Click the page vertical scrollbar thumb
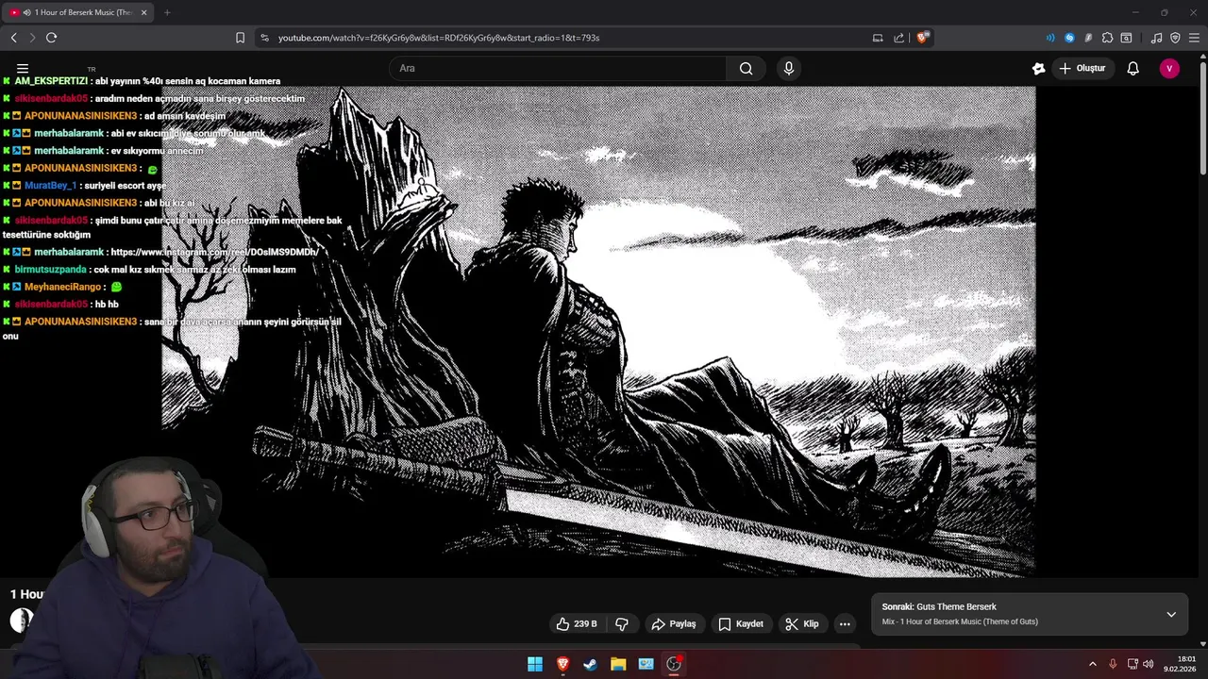1208x679 pixels. point(1203,118)
